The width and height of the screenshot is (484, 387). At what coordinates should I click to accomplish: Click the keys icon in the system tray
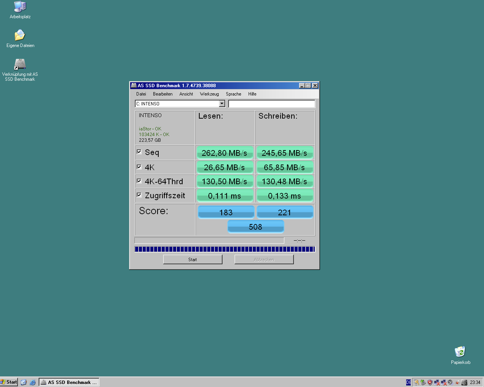click(416, 382)
